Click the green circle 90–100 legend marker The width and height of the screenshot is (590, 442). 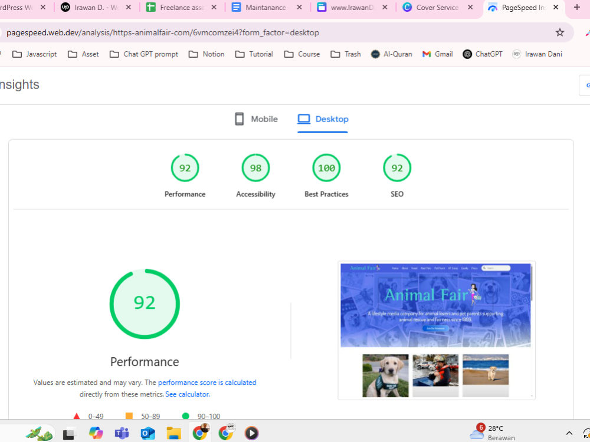pos(185,415)
